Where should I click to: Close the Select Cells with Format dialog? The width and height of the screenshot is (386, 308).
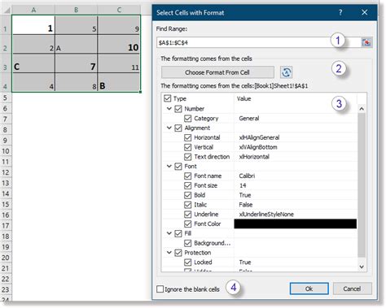click(x=365, y=12)
